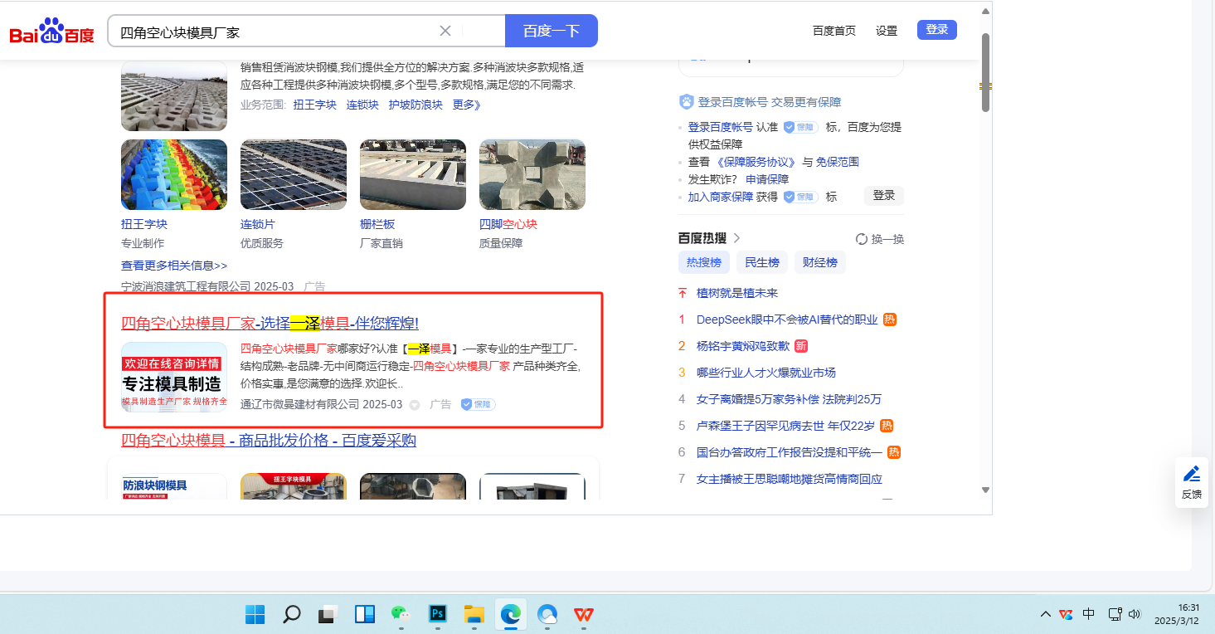Open 设置 in the page header
1215x634 pixels.
point(887,31)
